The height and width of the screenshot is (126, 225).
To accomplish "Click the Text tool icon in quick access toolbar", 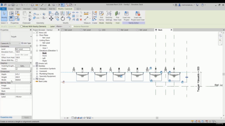I will [x=49, y=5].
